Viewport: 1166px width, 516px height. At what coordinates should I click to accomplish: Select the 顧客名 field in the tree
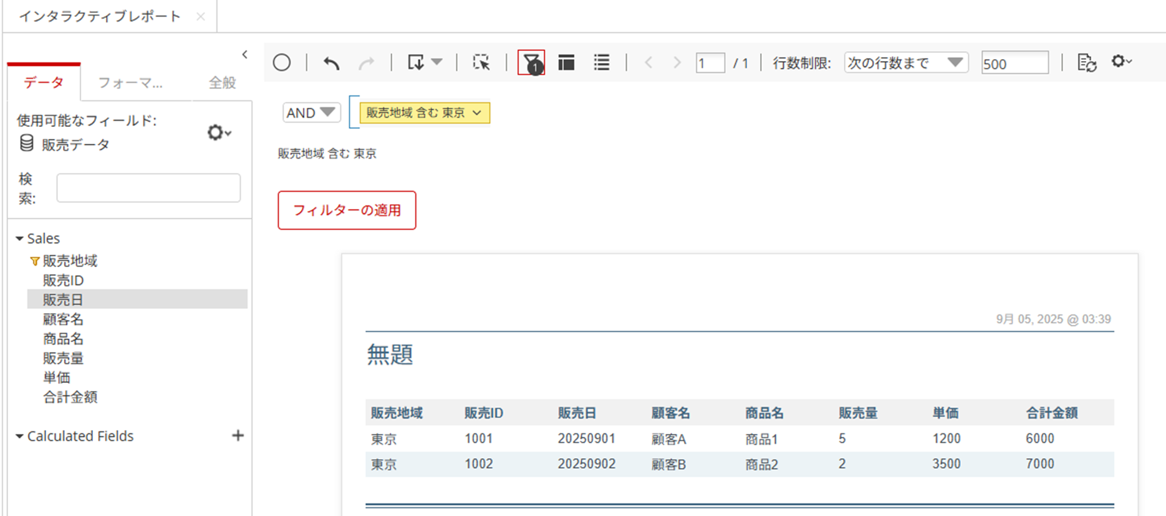coord(63,319)
